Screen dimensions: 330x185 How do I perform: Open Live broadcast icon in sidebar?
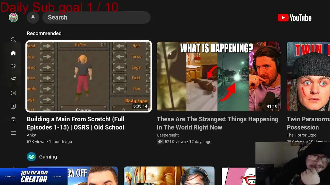pos(13,93)
